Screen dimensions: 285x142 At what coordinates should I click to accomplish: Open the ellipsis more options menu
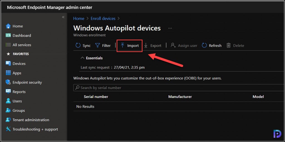[x=170, y=29]
